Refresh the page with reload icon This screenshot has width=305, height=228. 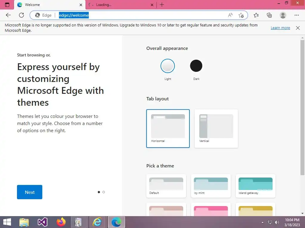pyautogui.click(x=21, y=15)
